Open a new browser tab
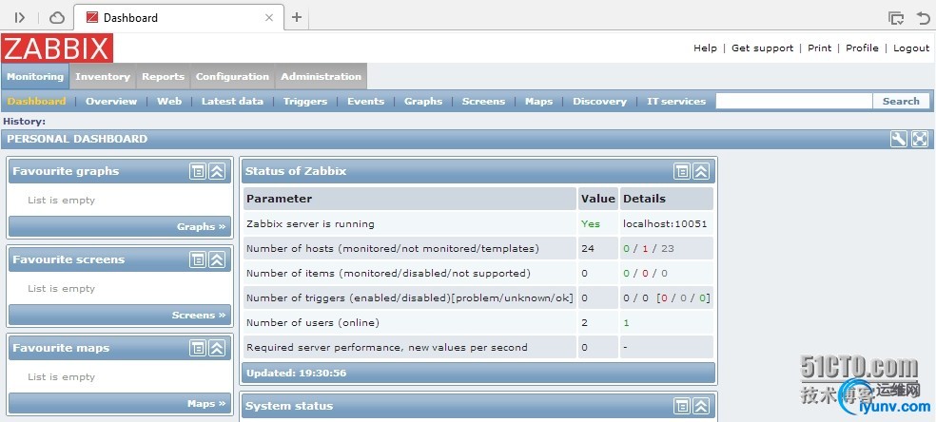Viewport: 936px width, 422px height. (x=297, y=17)
